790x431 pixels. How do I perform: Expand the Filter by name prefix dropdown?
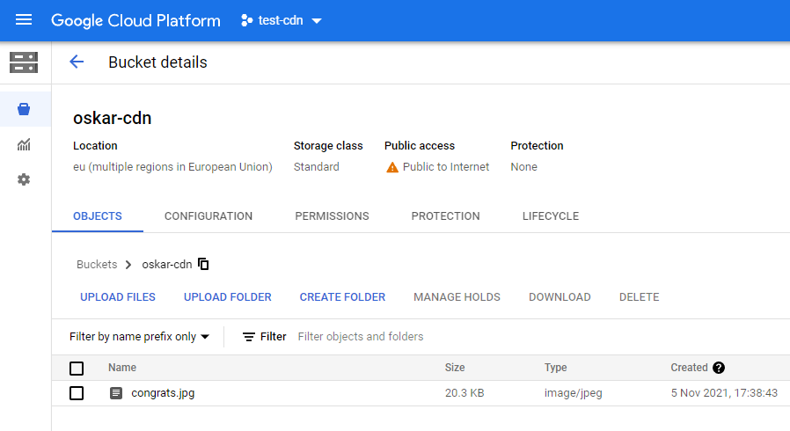point(140,337)
